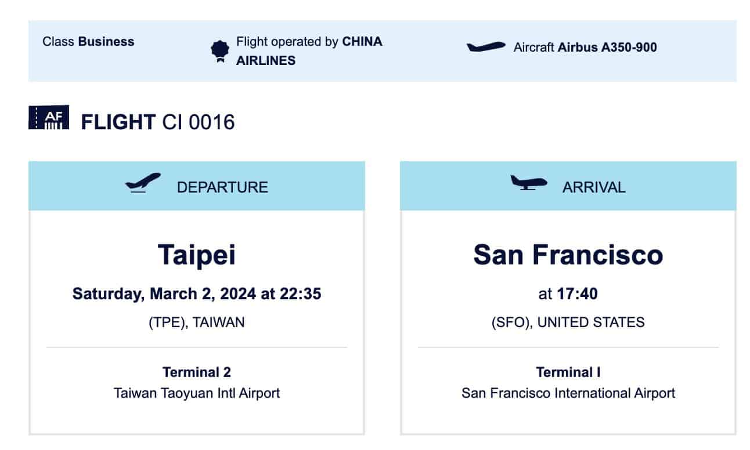750x450 pixels.
Task: Click the departure takeoff plane icon
Action: click(143, 183)
